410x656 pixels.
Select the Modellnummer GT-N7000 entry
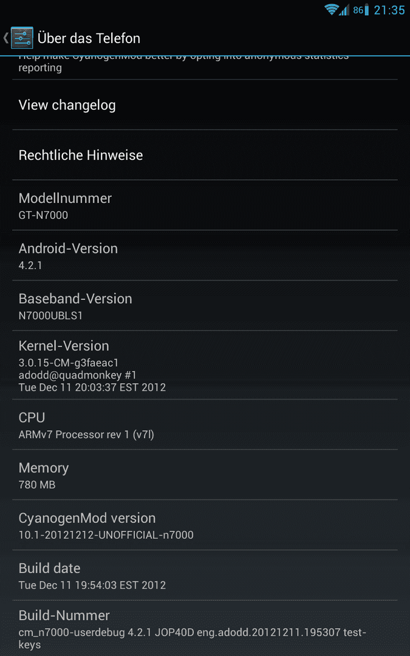click(x=205, y=205)
